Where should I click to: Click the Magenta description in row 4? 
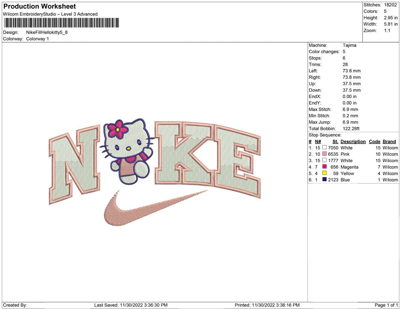(x=349, y=167)
